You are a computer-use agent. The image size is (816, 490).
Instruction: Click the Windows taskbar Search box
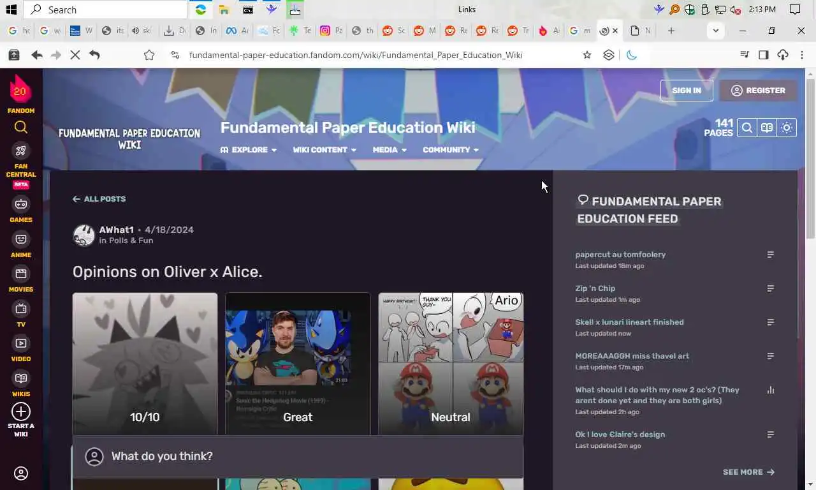[x=106, y=10]
